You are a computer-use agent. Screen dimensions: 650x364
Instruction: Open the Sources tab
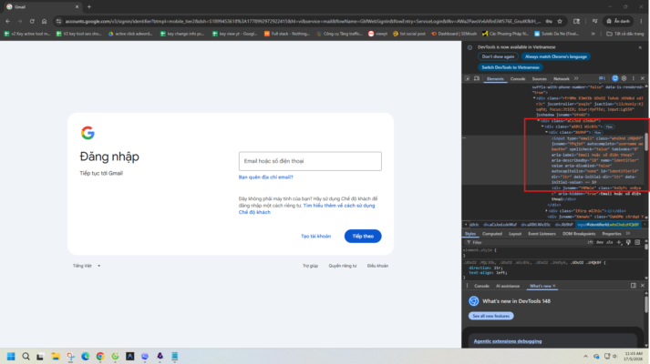[x=540, y=78]
